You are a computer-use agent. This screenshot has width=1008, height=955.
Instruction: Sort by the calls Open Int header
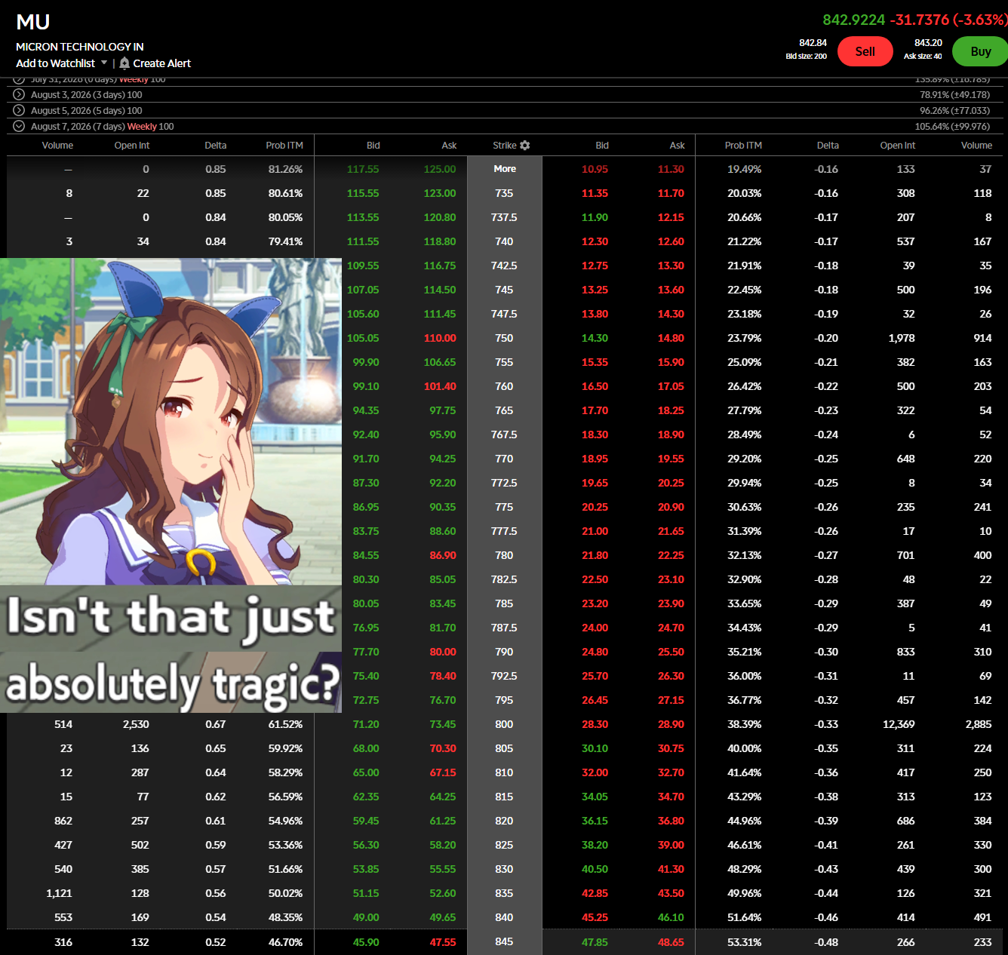click(x=132, y=146)
